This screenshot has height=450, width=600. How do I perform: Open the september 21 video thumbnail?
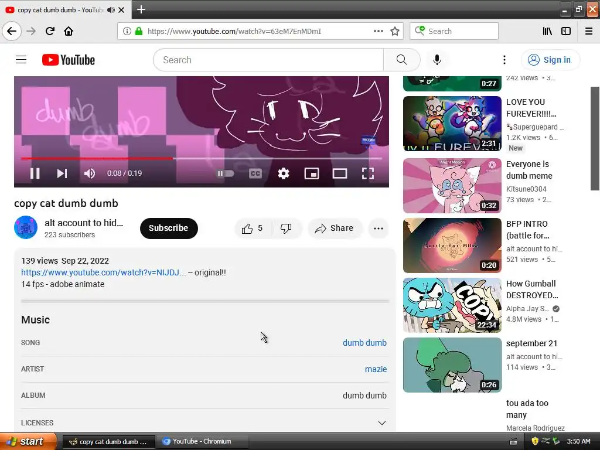click(452, 365)
